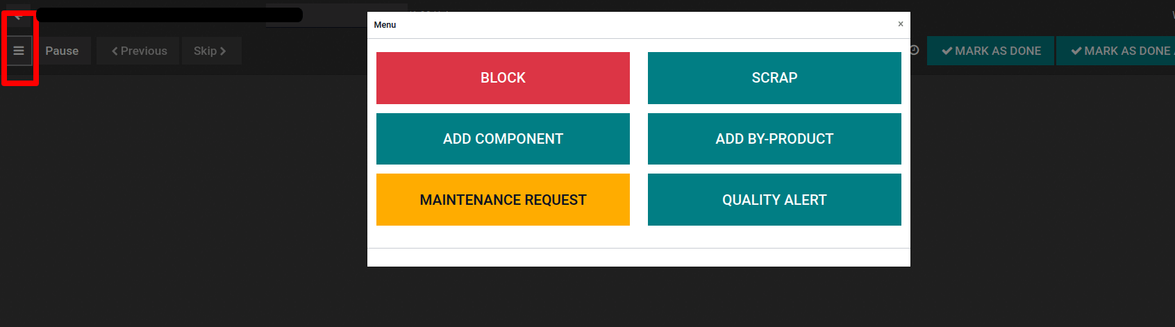Select the red BLOCK option
This screenshot has width=1175, height=327.
503,78
